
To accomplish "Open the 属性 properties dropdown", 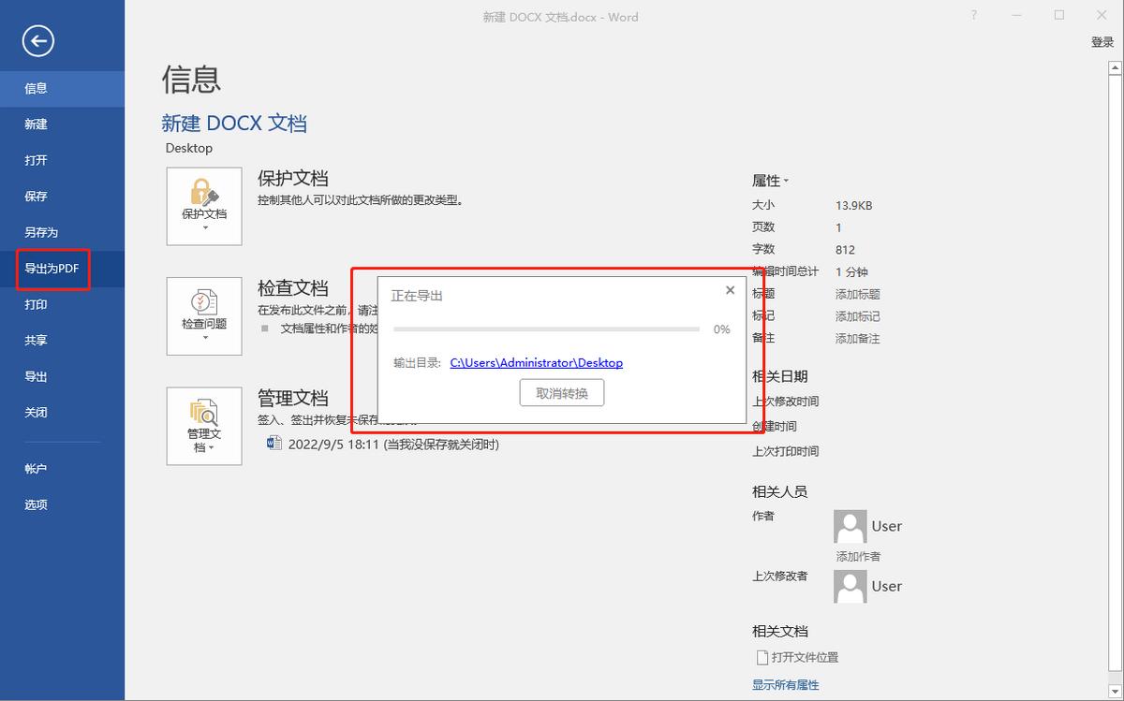I will [770, 180].
